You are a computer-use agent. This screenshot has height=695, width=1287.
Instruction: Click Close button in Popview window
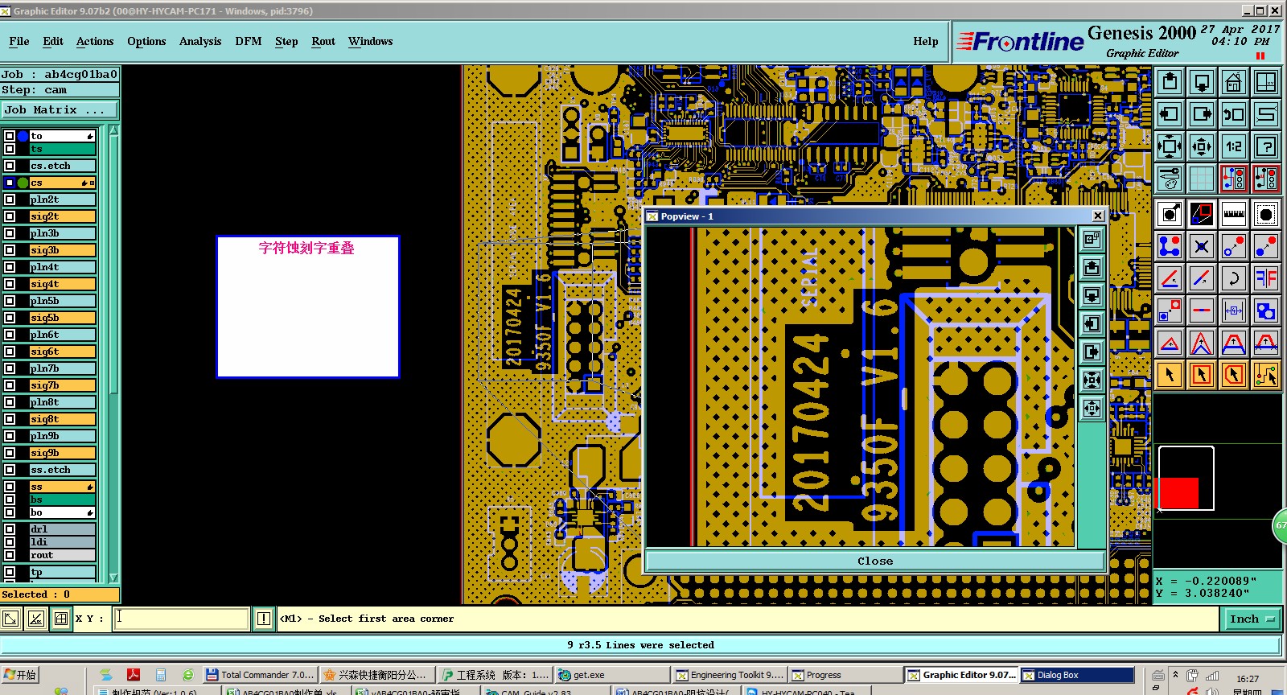point(875,561)
